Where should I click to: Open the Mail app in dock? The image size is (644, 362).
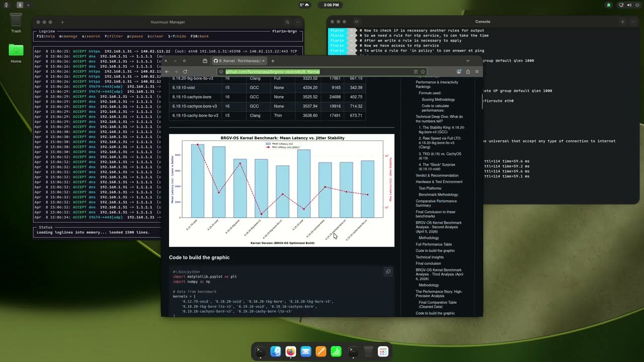click(305, 351)
